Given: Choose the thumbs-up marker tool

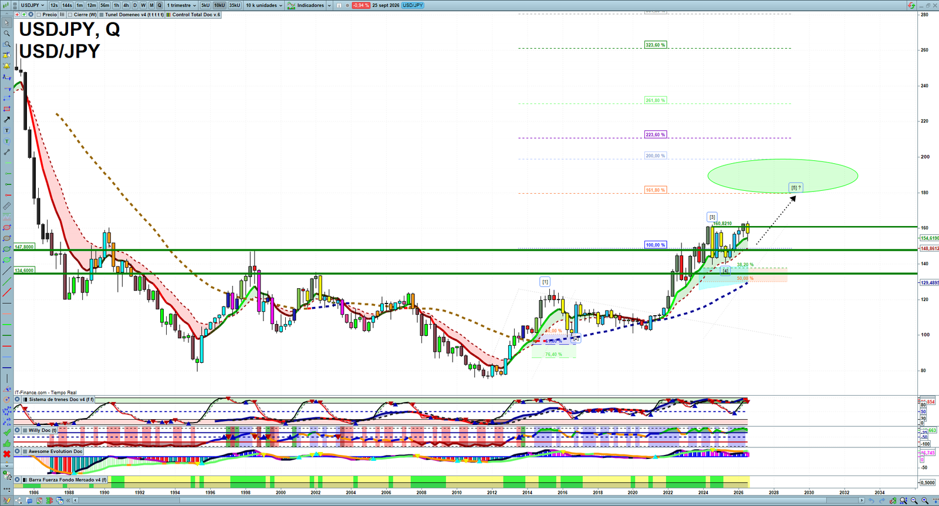Looking at the screenshot, I should tap(7, 444).
